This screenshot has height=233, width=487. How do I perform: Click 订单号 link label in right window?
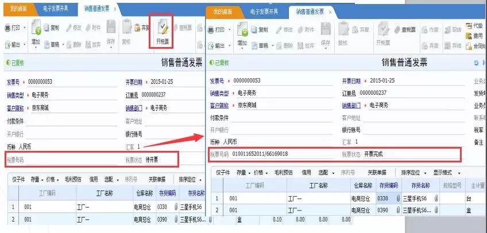point(349,93)
